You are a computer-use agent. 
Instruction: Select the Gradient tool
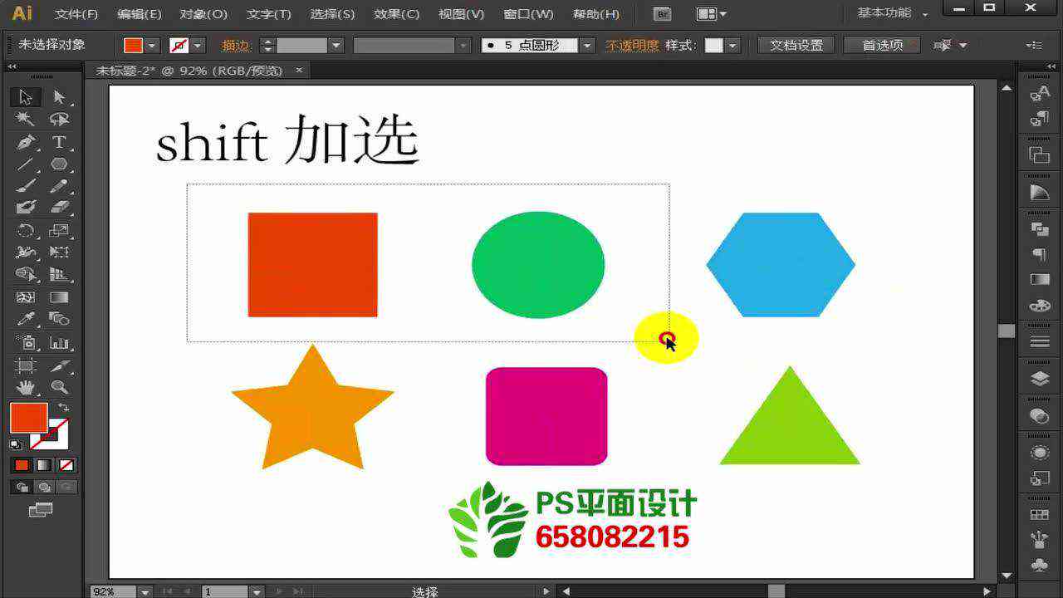[x=59, y=297]
